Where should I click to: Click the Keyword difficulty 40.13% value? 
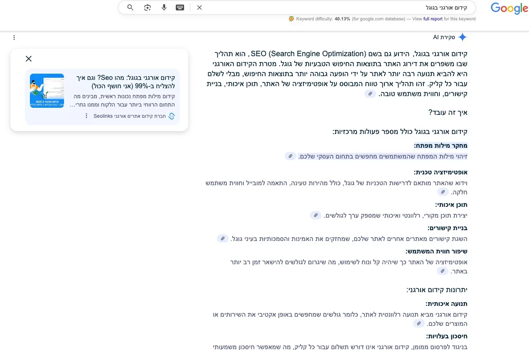point(343,19)
